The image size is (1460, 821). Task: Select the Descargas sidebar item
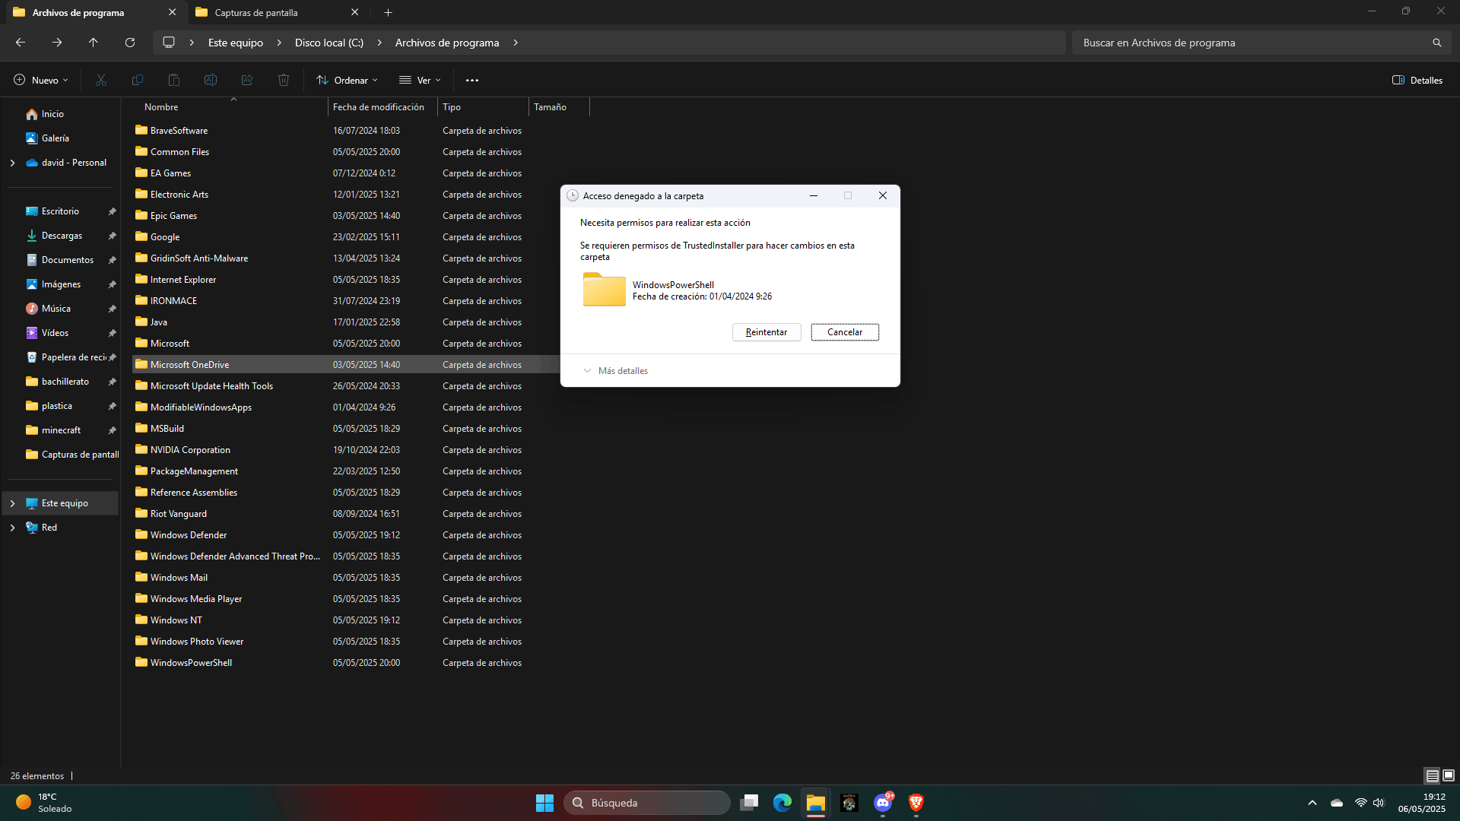click(62, 236)
